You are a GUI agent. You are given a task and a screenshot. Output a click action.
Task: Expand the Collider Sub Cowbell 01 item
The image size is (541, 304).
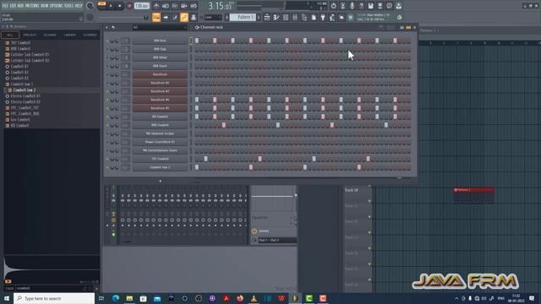pyautogui.click(x=30, y=54)
